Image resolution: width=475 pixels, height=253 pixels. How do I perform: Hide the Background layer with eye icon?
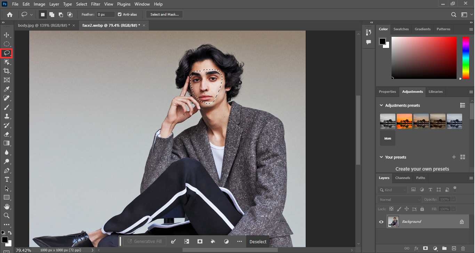(x=381, y=222)
